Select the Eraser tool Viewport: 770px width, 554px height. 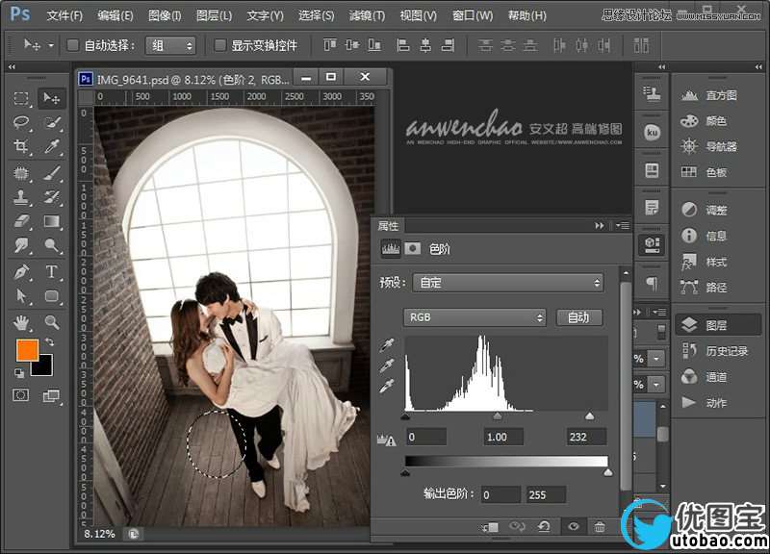(21, 221)
